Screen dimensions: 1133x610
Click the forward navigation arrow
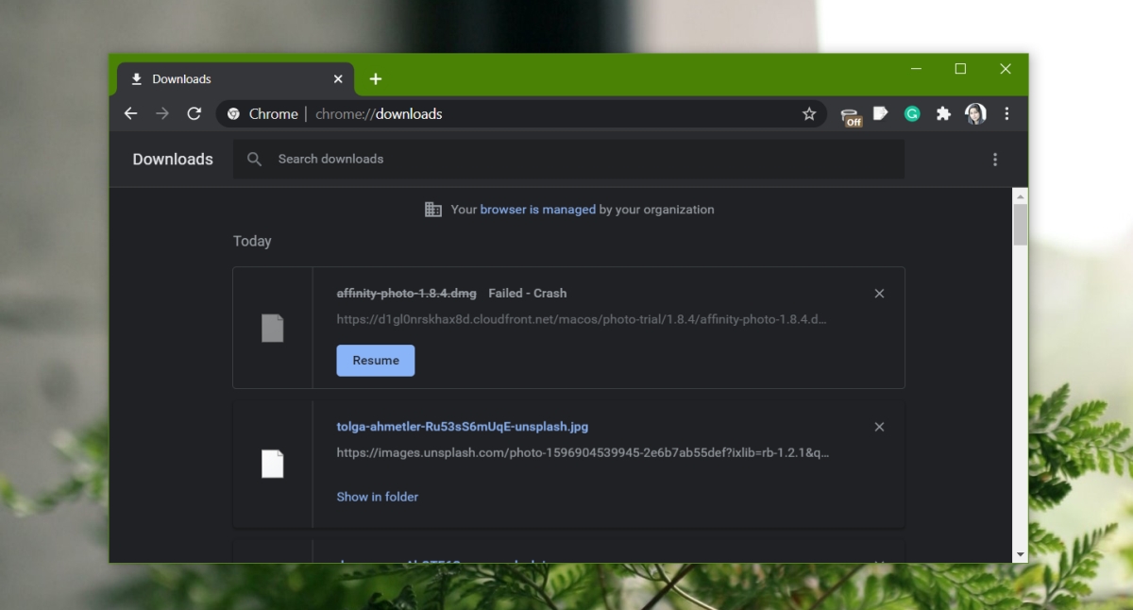(162, 113)
